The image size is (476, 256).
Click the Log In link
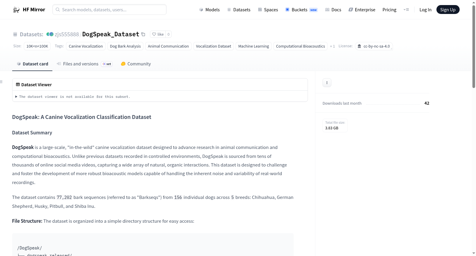click(425, 10)
